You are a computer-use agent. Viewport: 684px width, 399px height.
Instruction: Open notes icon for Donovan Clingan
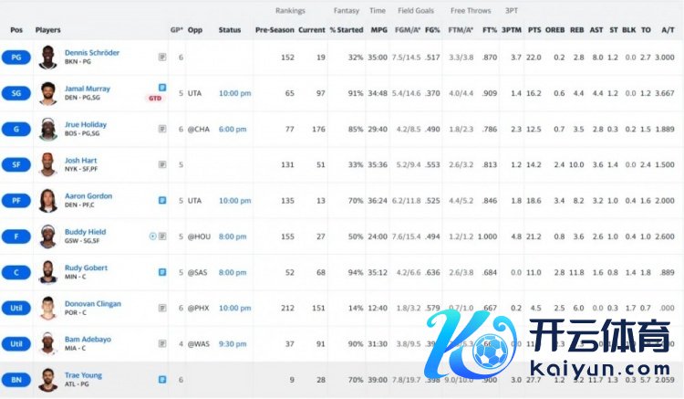pyautogui.click(x=162, y=308)
